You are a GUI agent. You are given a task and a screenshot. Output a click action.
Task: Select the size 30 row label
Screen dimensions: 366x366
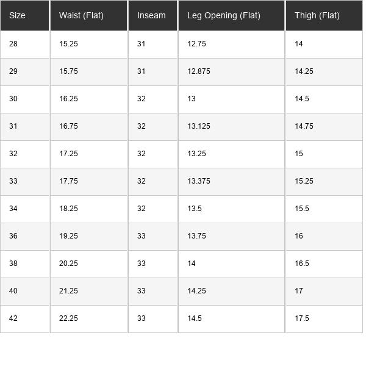point(13,99)
